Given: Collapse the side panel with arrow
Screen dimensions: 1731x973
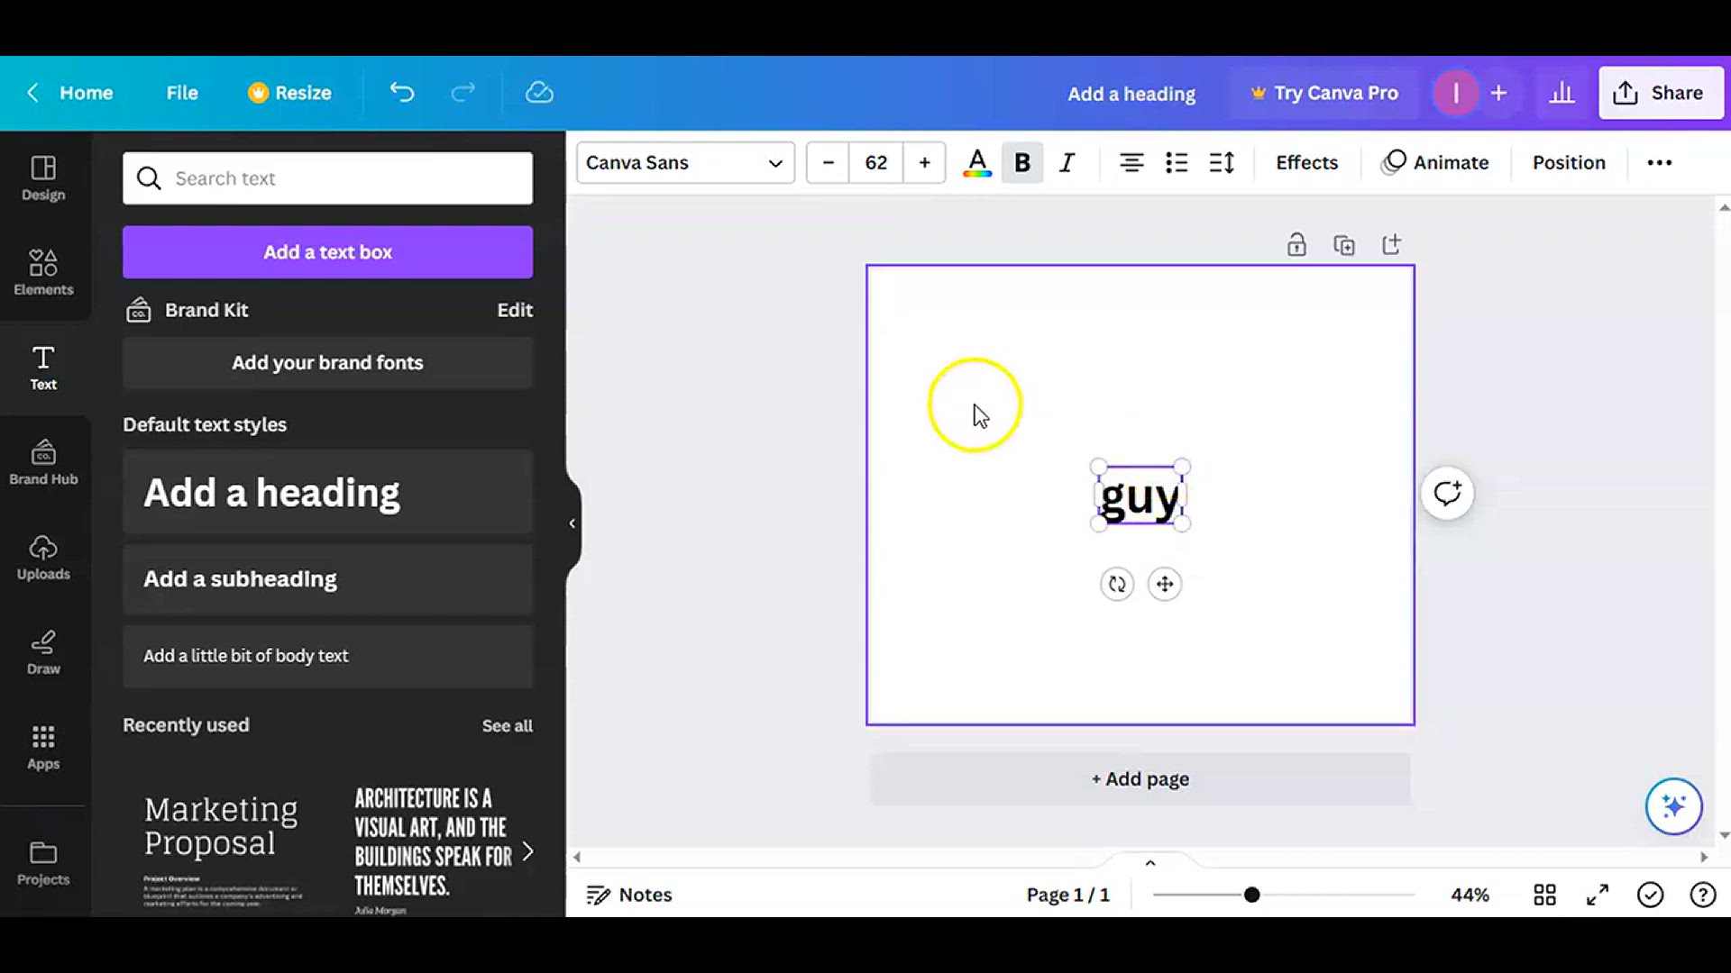Looking at the screenshot, I should coord(572,523).
